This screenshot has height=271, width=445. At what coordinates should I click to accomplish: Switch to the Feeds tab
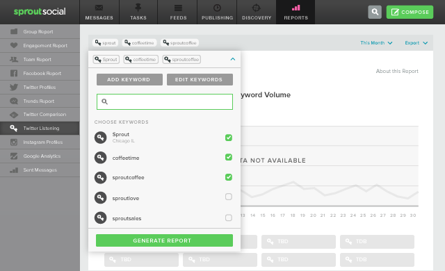point(178,12)
